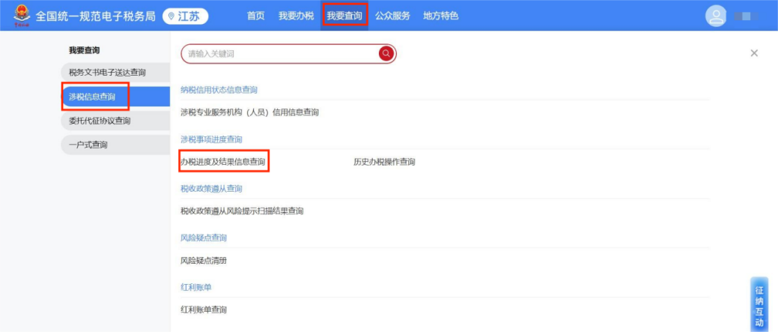The height and width of the screenshot is (332, 778).
Task: Open 历史办税操作查询 link
Action: [x=384, y=162]
